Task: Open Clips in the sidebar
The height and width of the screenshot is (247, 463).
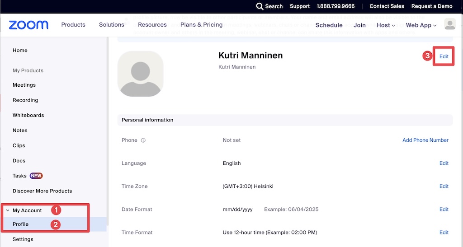Action: (19, 145)
